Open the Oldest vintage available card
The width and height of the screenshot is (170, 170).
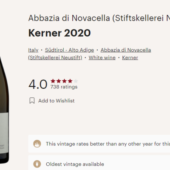click(x=99, y=163)
